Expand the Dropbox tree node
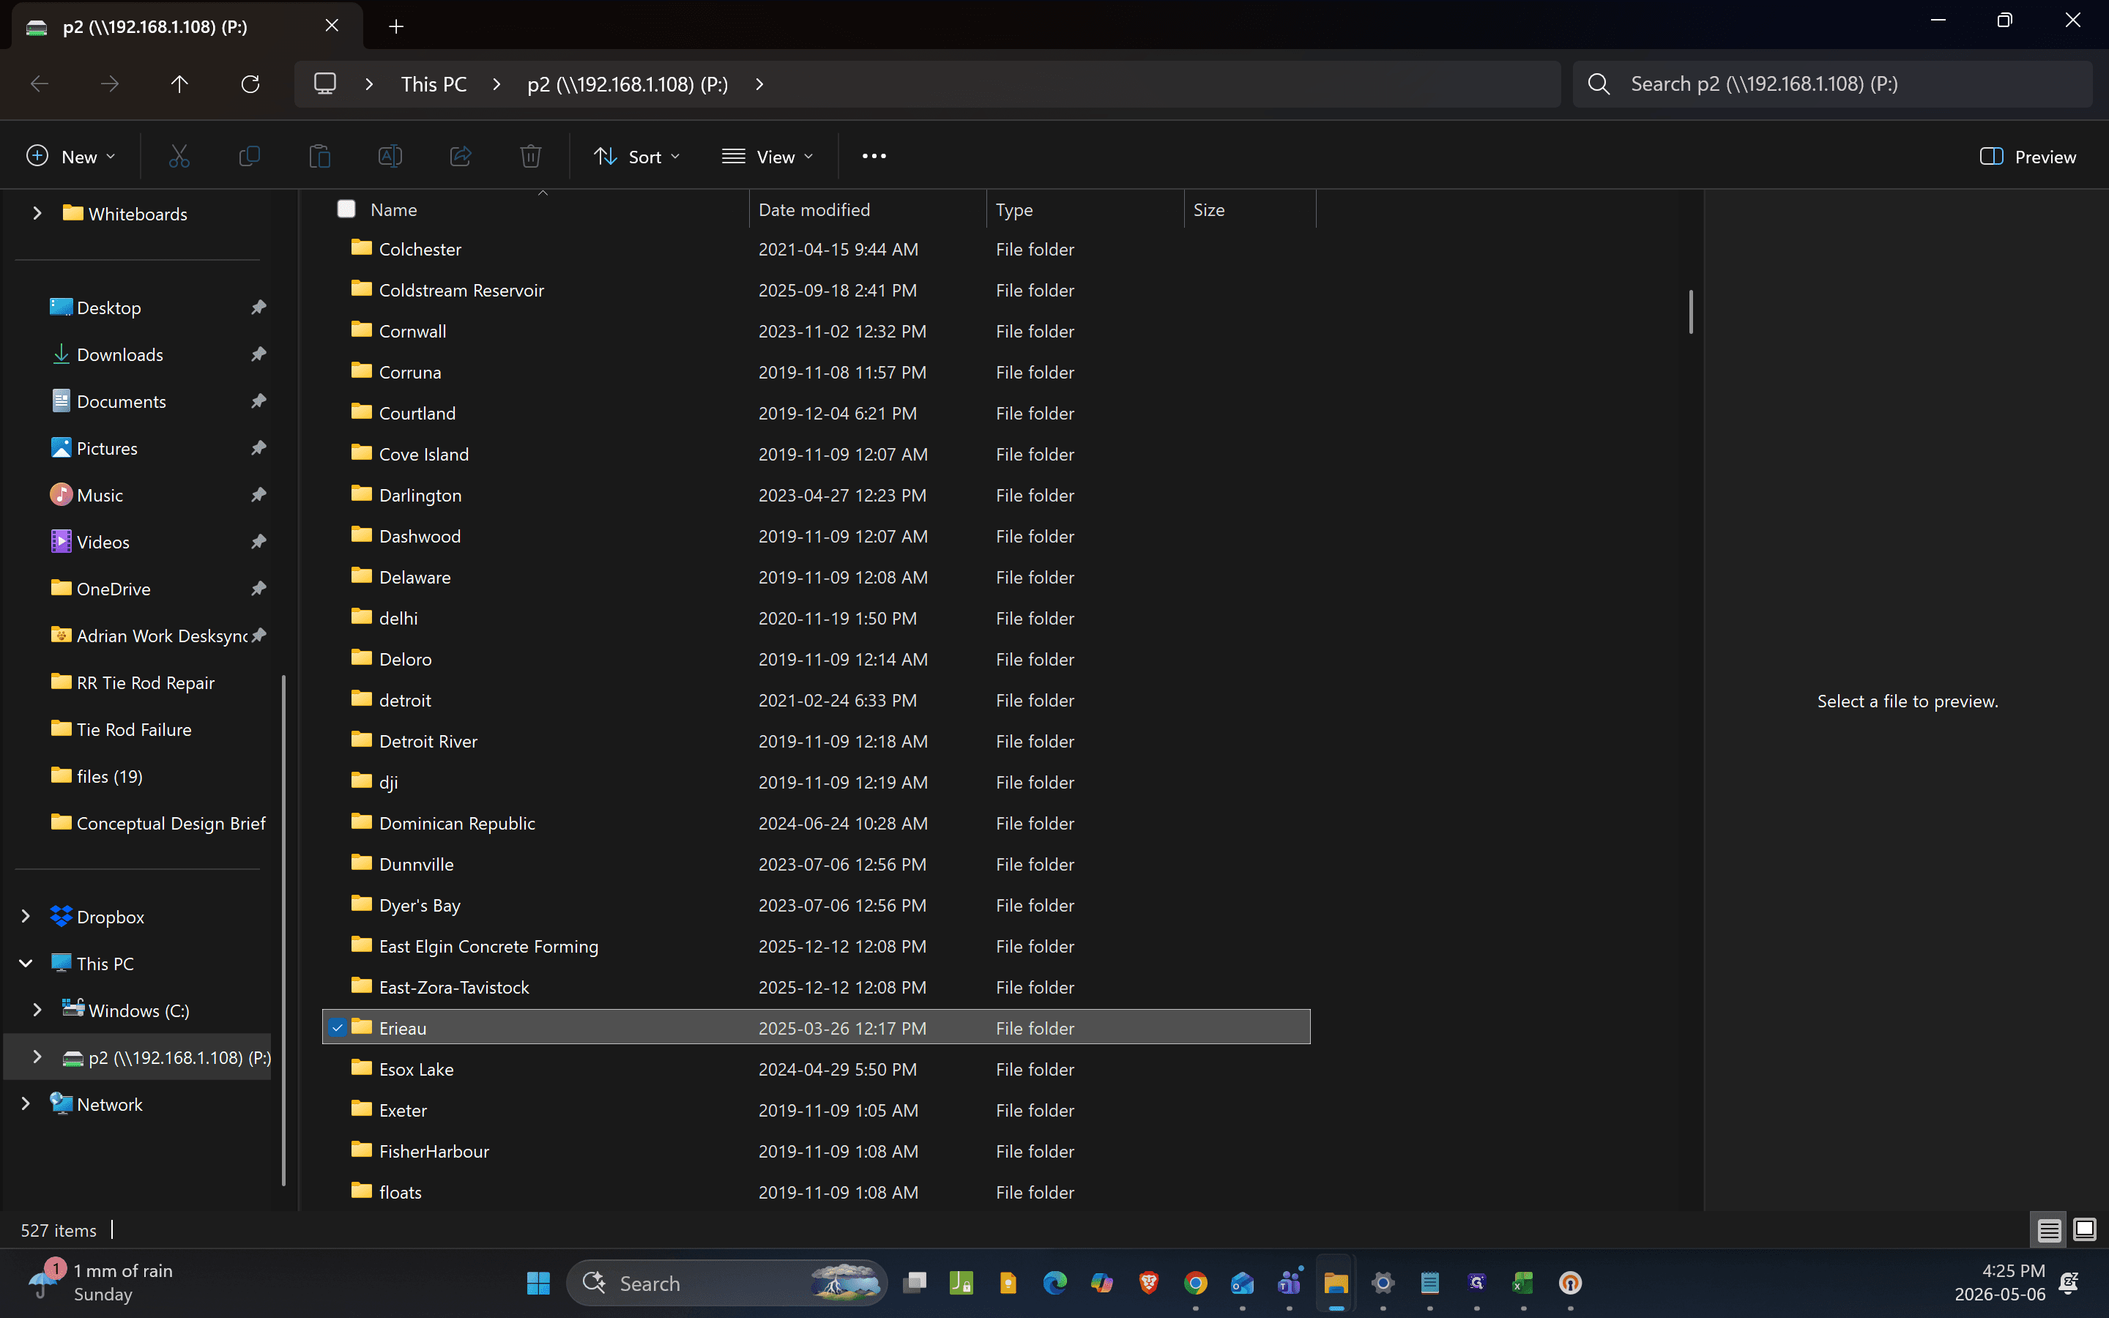 point(26,917)
